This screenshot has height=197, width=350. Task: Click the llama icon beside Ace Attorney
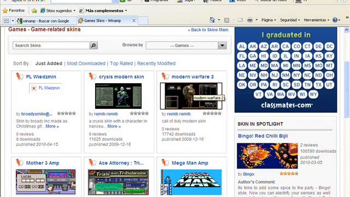click(x=92, y=163)
